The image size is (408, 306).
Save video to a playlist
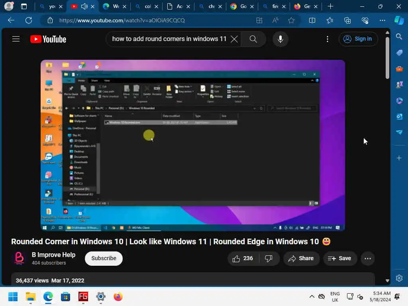click(339, 258)
